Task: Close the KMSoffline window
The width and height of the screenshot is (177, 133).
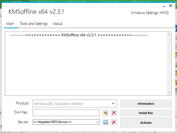Action: click(x=171, y=6)
